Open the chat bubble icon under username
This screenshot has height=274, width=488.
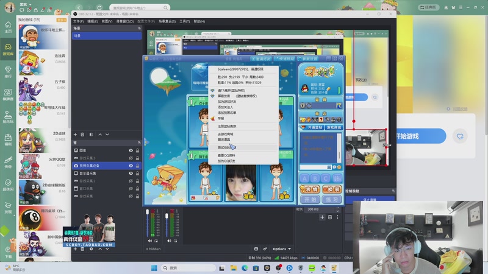pyautogui.click(x=22, y=10)
